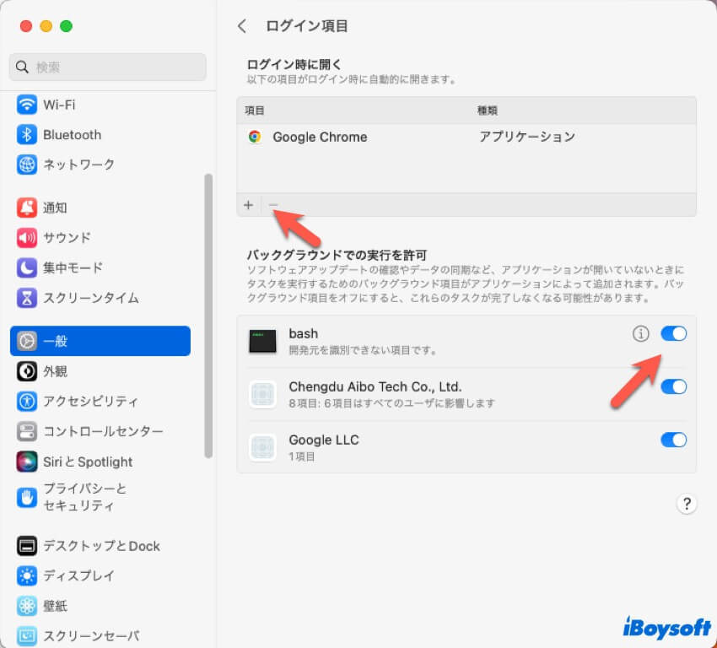
Task: Click the 通知 bell icon
Action: pyautogui.click(x=26, y=208)
